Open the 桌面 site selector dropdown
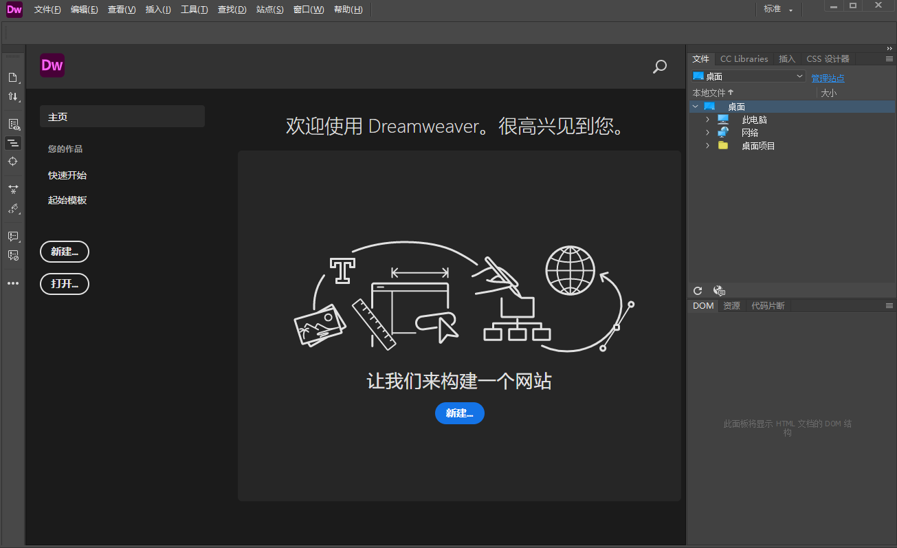Image resolution: width=897 pixels, height=548 pixels. (748, 76)
